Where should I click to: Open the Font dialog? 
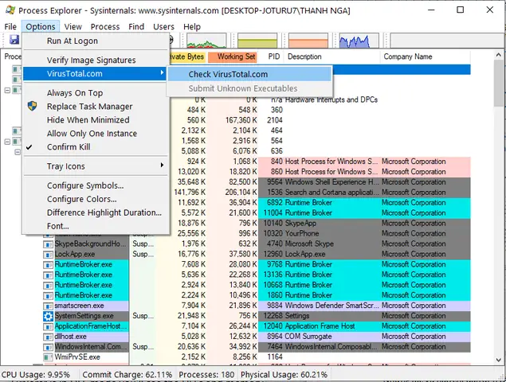pyautogui.click(x=57, y=226)
